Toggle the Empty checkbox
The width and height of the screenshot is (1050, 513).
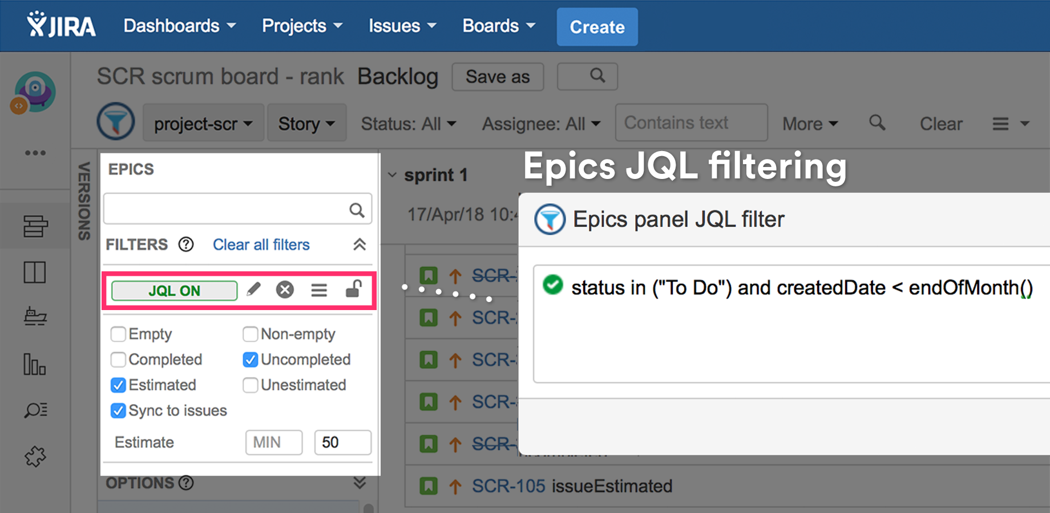[118, 334]
